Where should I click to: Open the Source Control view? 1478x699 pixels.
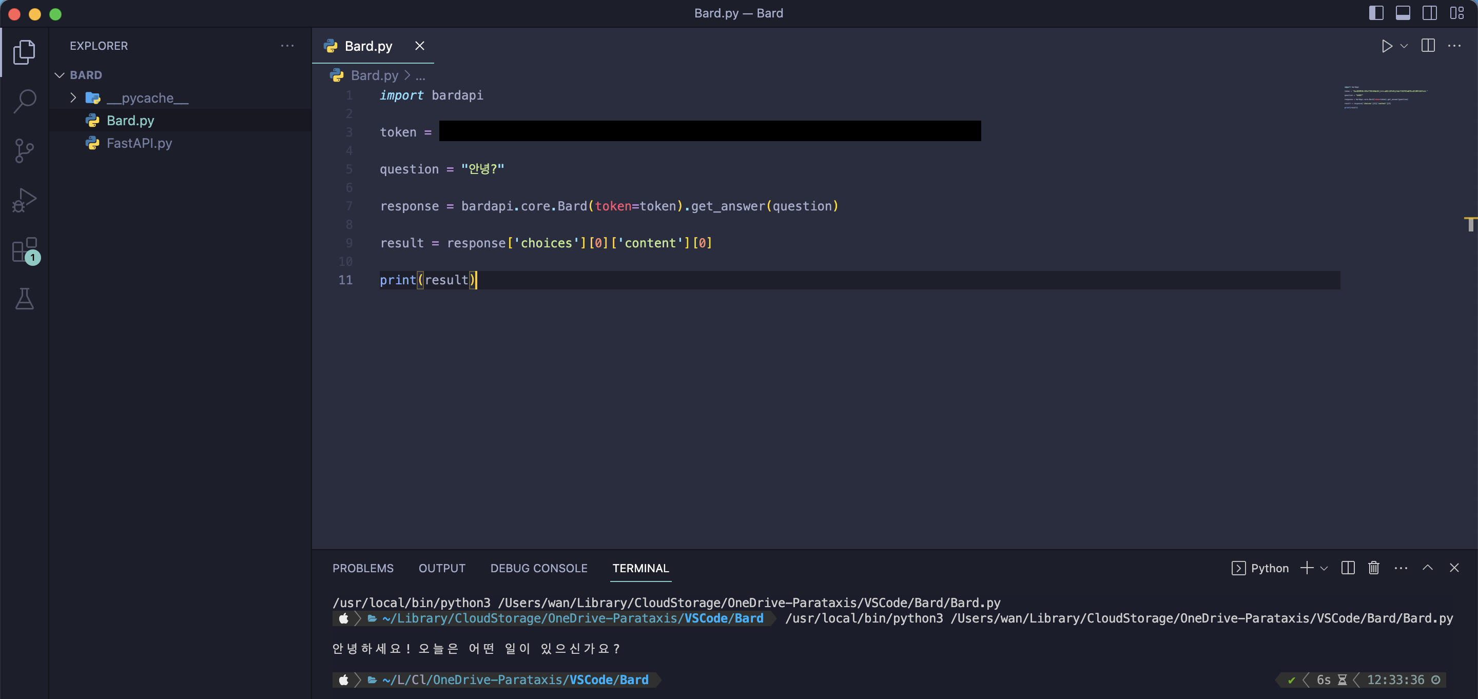click(x=24, y=151)
